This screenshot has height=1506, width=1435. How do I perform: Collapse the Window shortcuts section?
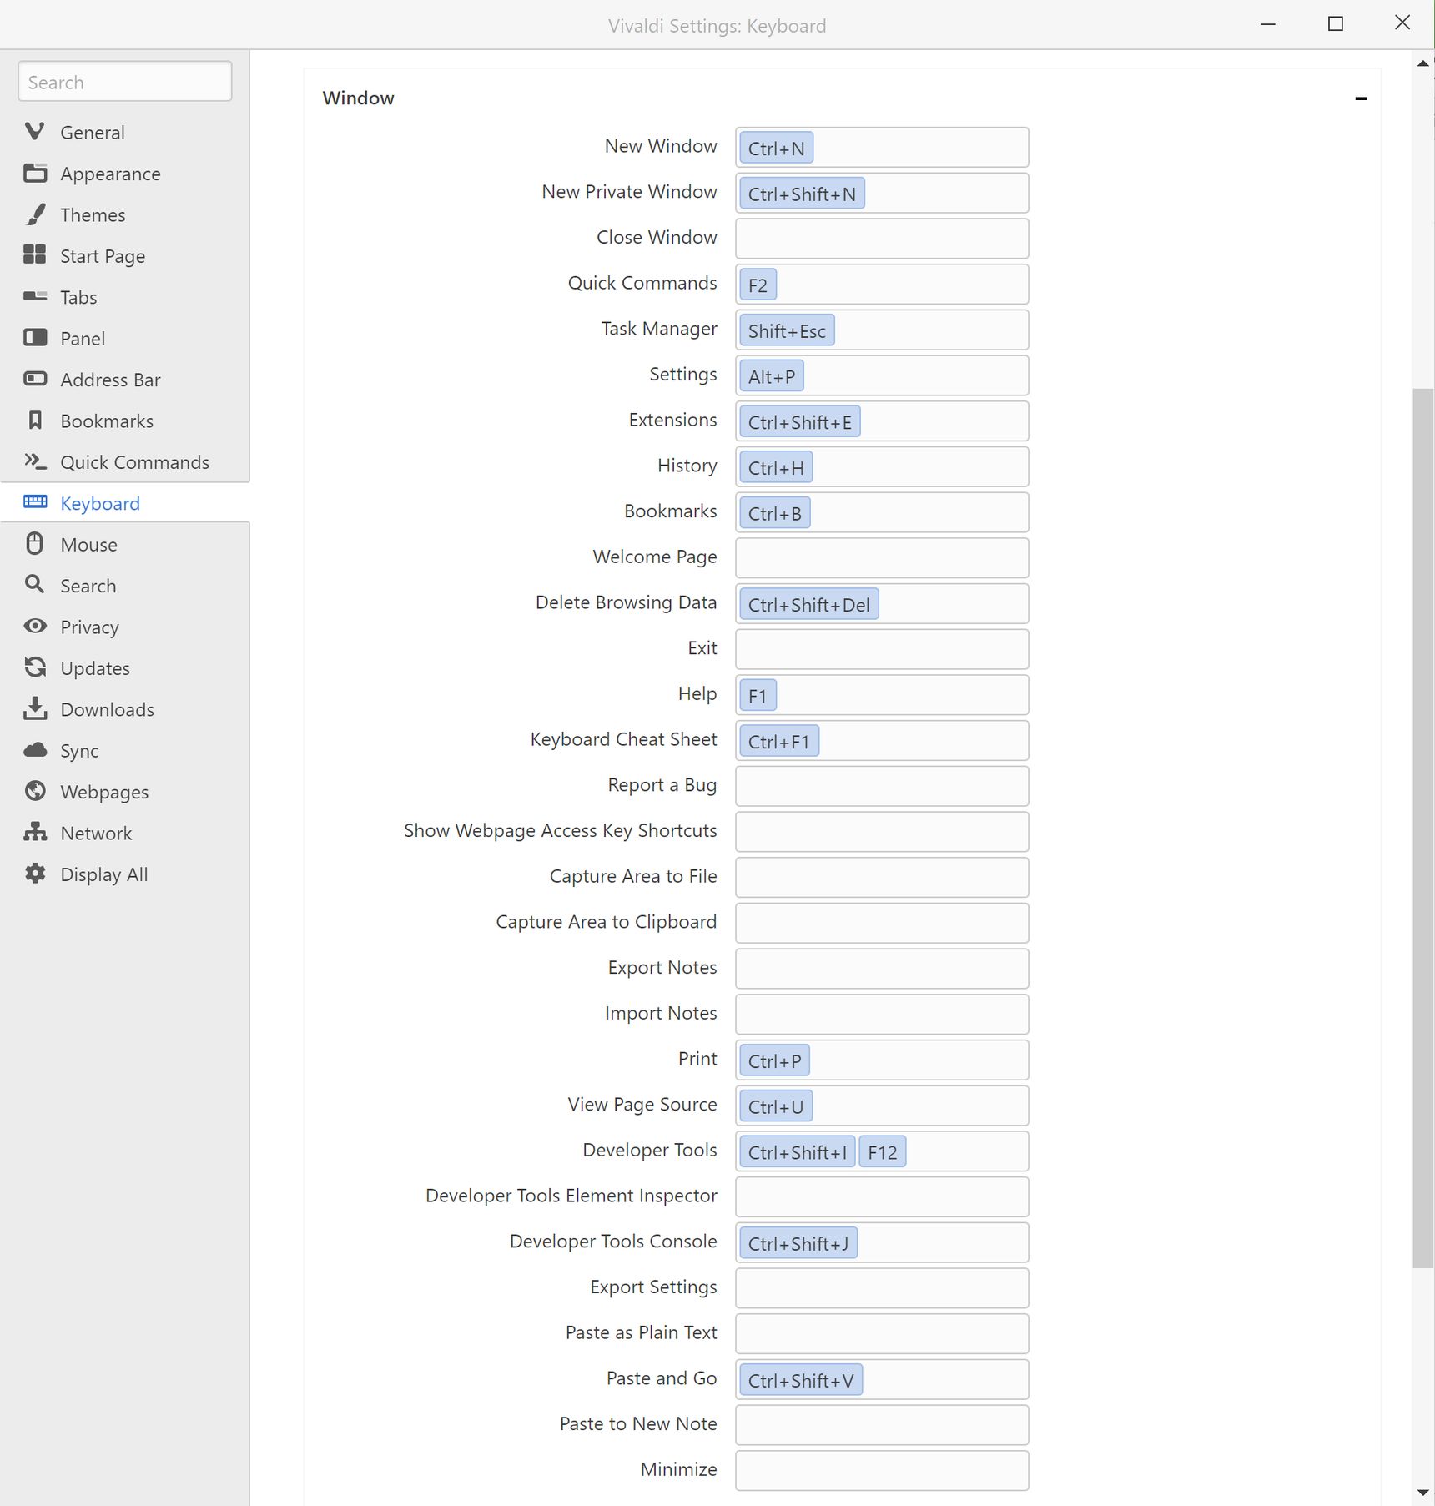(x=1362, y=98)
